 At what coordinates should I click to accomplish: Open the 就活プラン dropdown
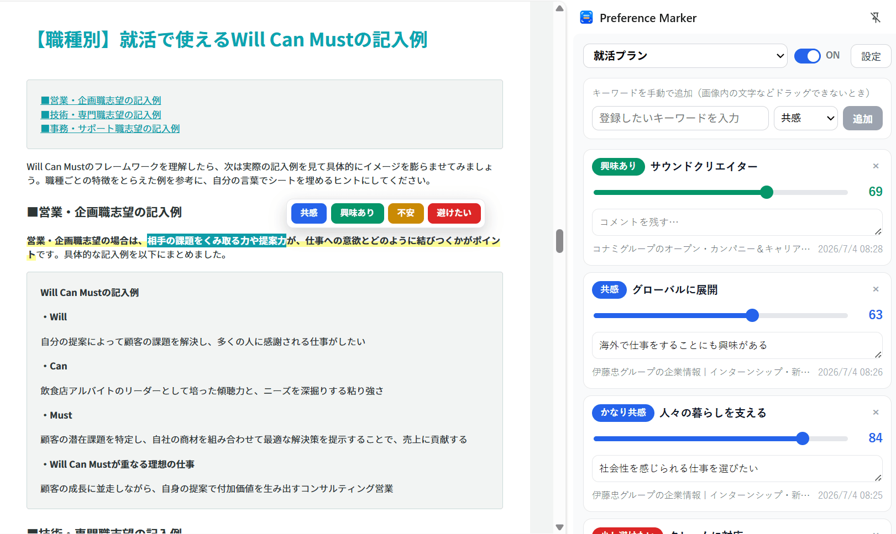685,56
